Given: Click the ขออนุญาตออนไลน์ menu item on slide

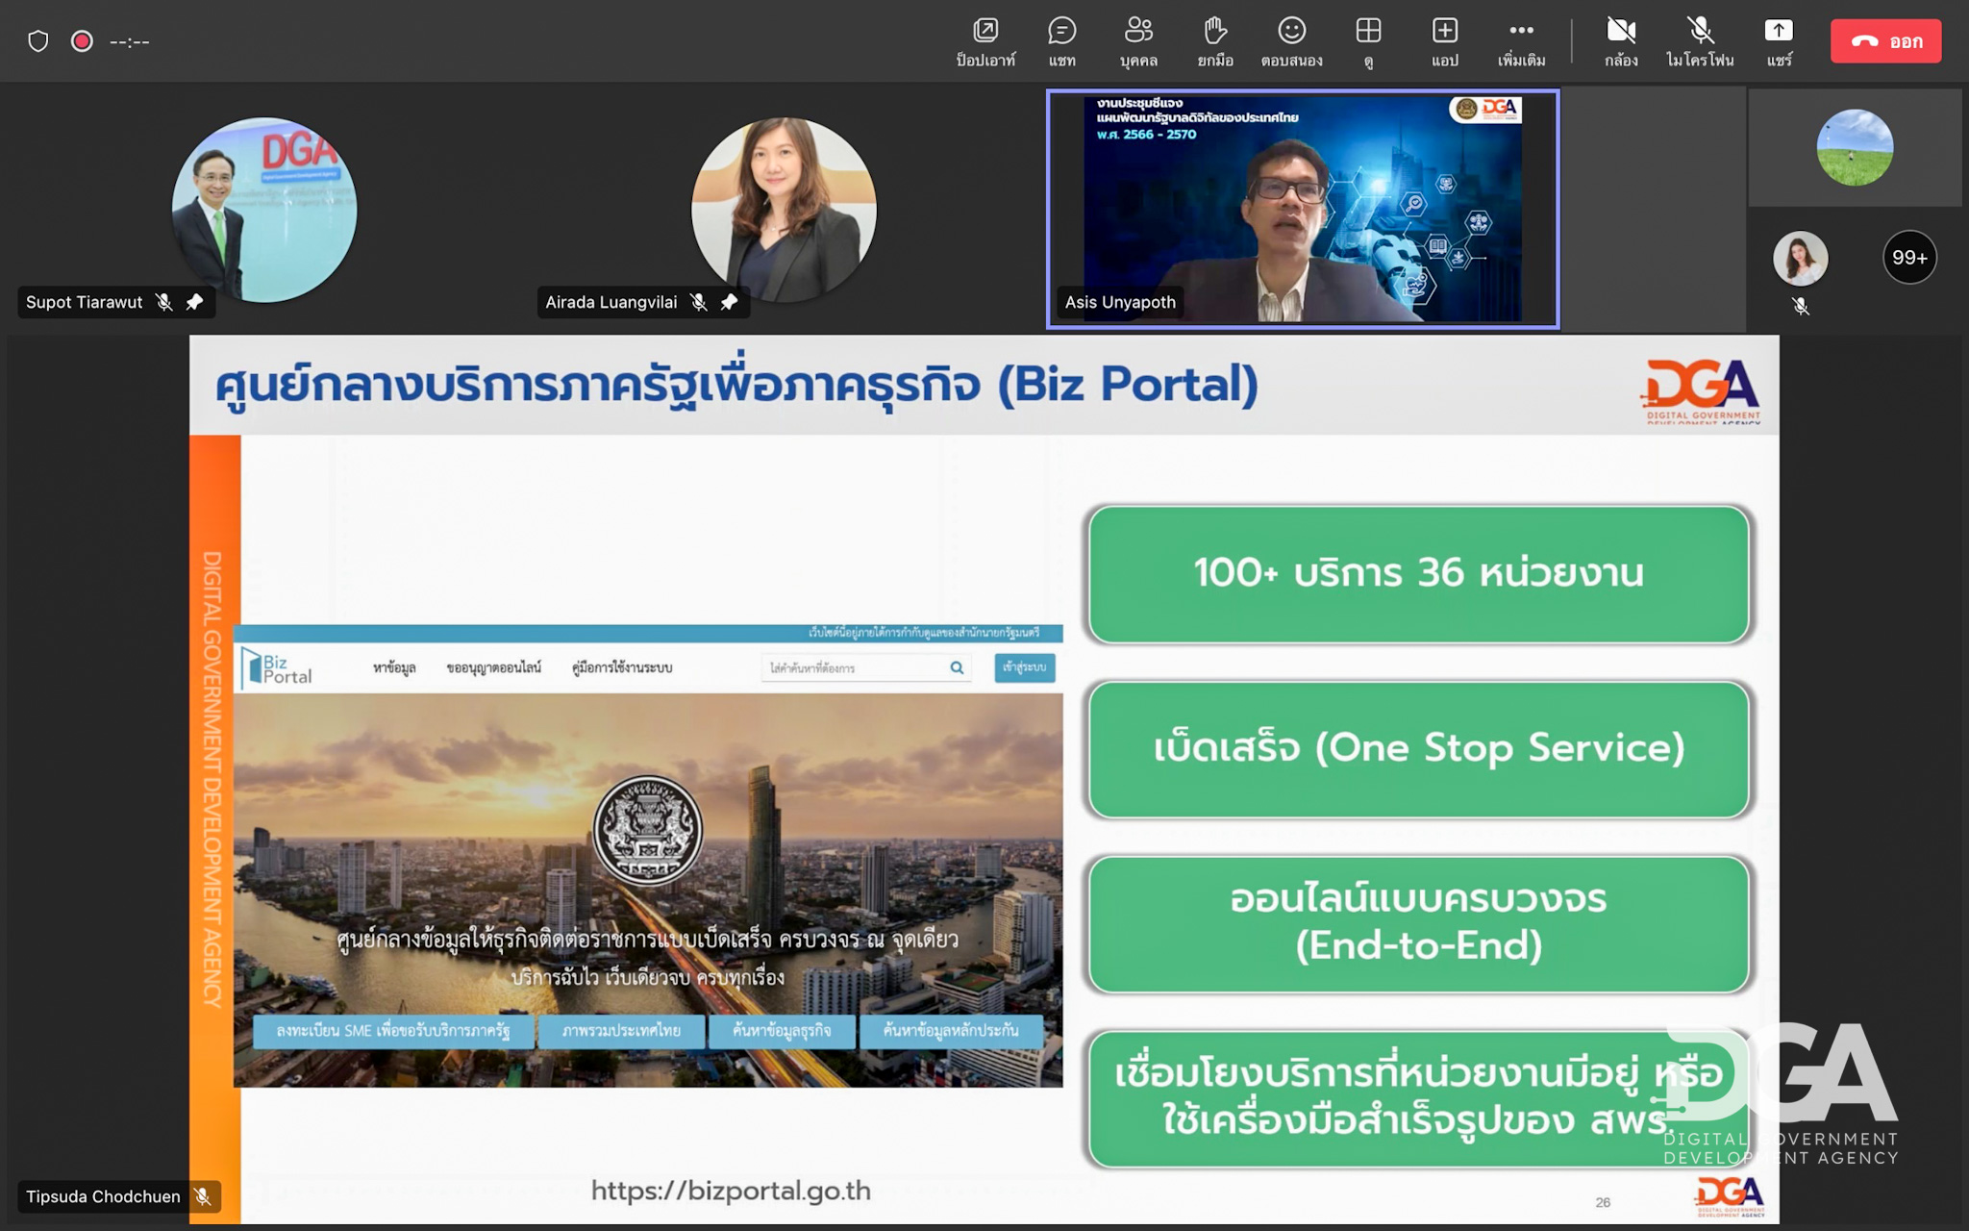Looking at the screenshot, I should tap(494, 667).
